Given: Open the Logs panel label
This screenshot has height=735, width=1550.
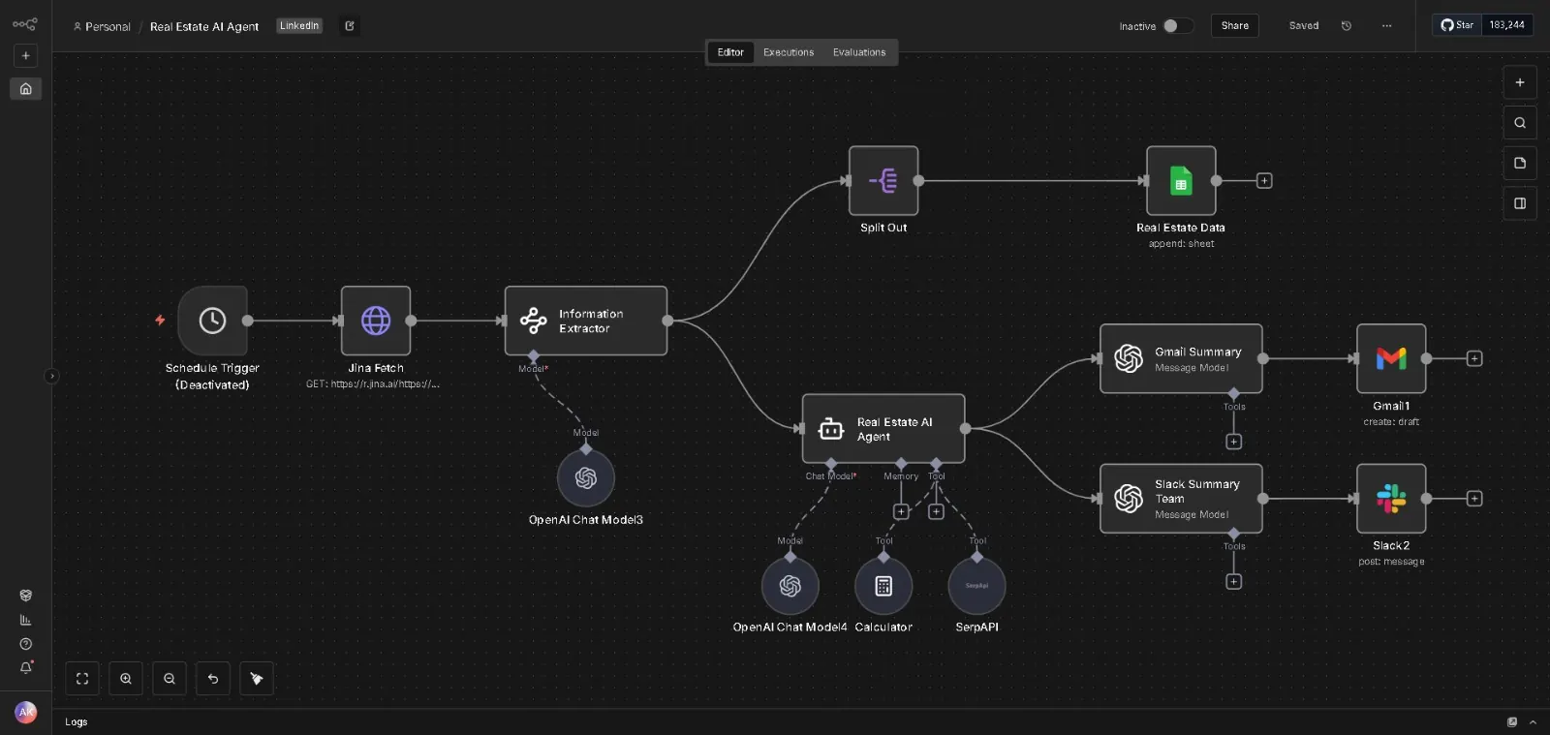Looking at the screenshot, I should (77, 722).
